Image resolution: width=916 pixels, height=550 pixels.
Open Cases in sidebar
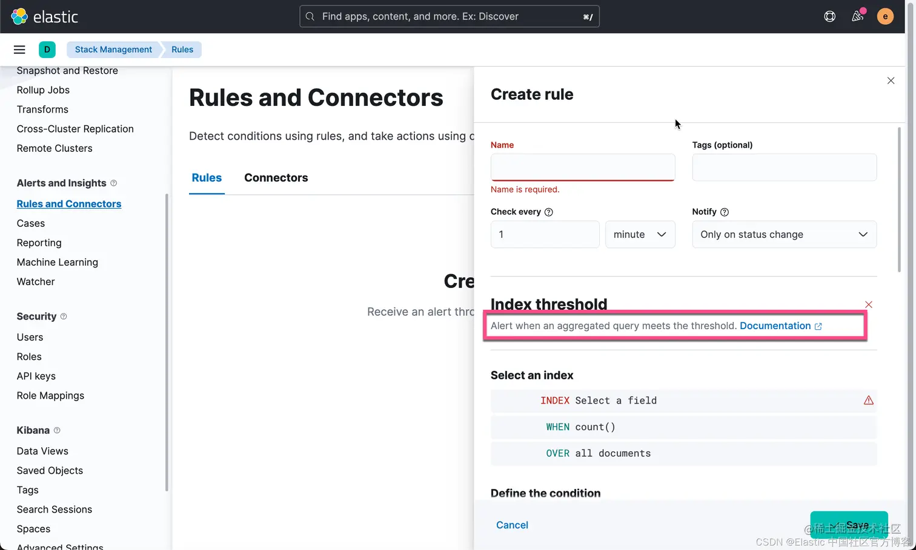[31, 223]
